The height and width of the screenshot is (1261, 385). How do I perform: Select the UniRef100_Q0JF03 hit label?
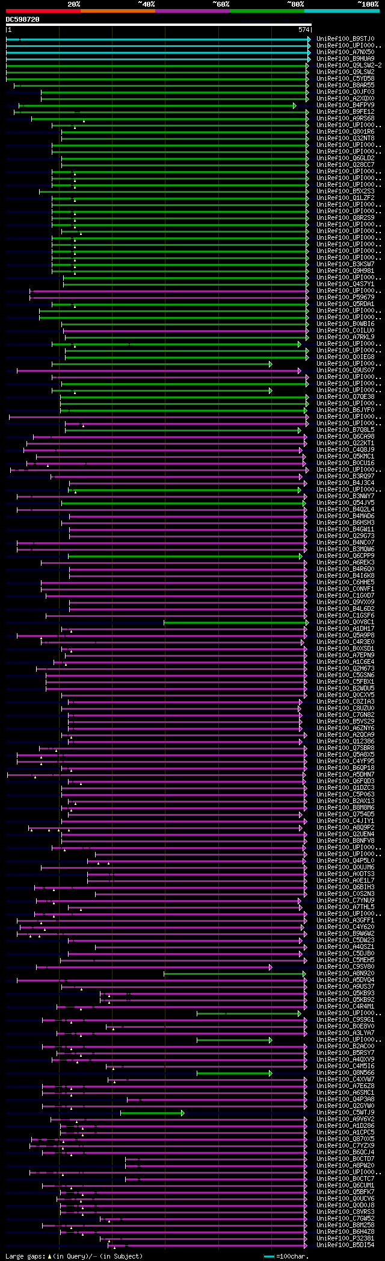pyautogui.click(x=345, y=92)
